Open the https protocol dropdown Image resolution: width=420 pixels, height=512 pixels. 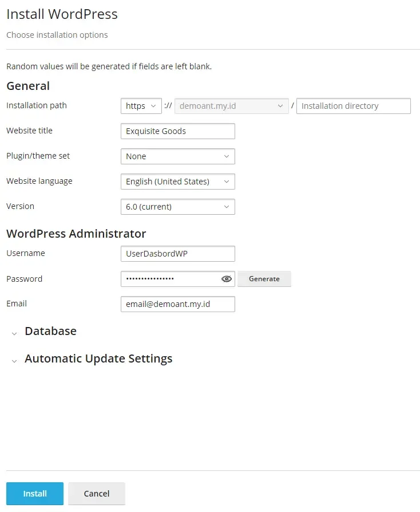[x=141, y=106]
